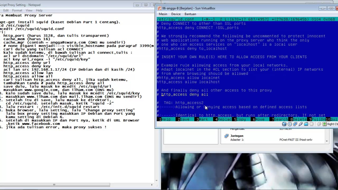Click the 'Right Ctrl' host key label
The image size is (338, 190).
pyautogui.click(x=332, y=124)
